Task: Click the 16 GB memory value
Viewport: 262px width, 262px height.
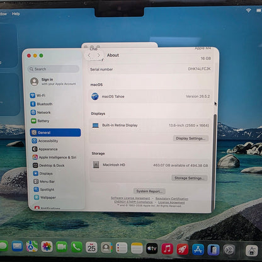Action: click(x=205, y=59)
